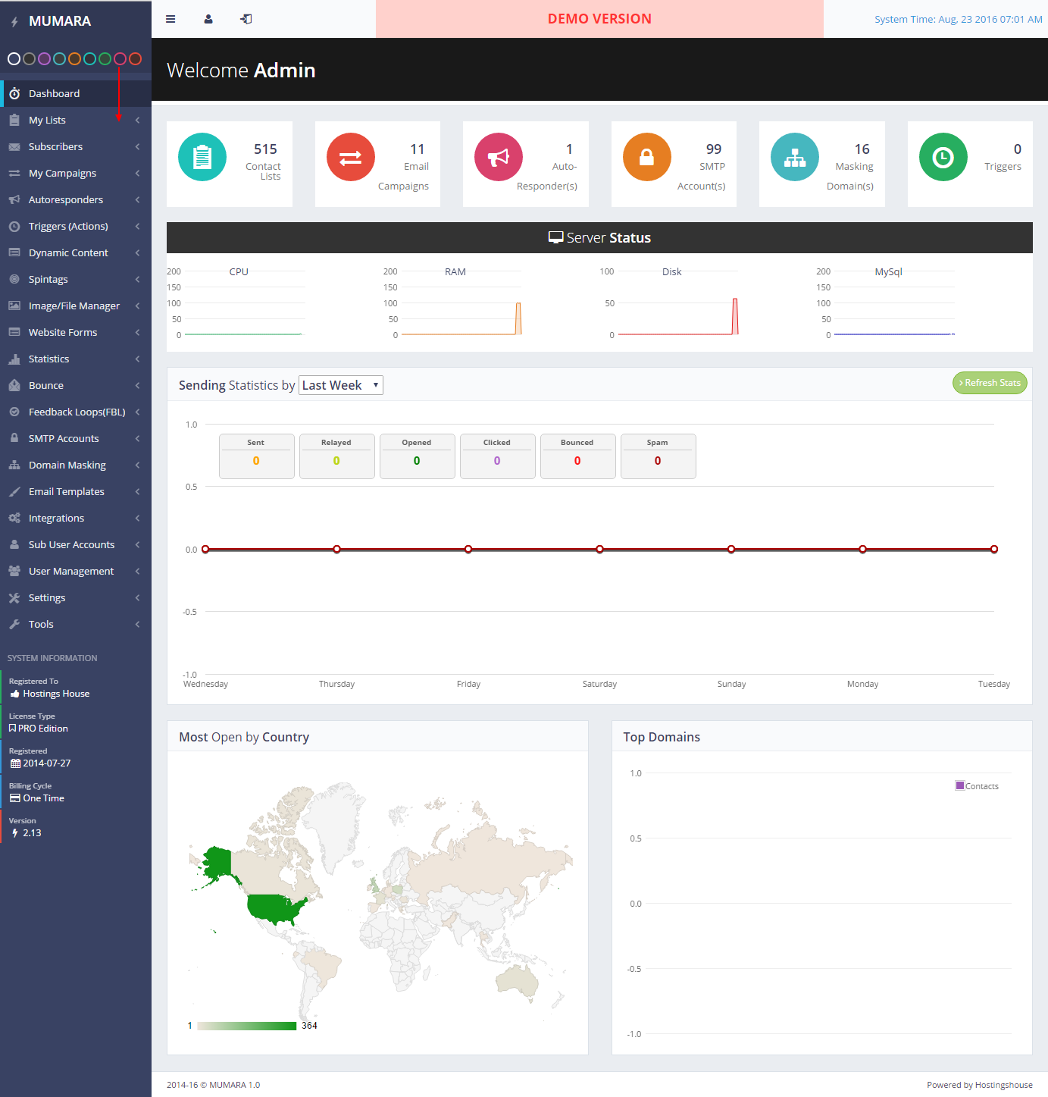Click the green Triggers clock icon
The height and width of the screenshot is (1097, 1048).
tap(943, 157)
